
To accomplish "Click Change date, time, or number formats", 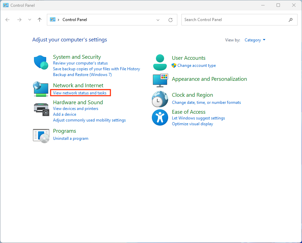I will click(x=206, y=102).
